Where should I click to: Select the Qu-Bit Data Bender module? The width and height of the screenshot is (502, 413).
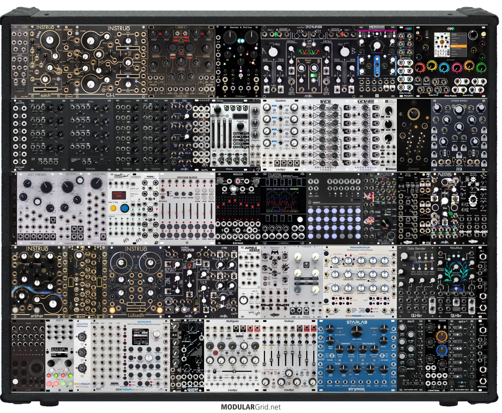click(417, 283)
